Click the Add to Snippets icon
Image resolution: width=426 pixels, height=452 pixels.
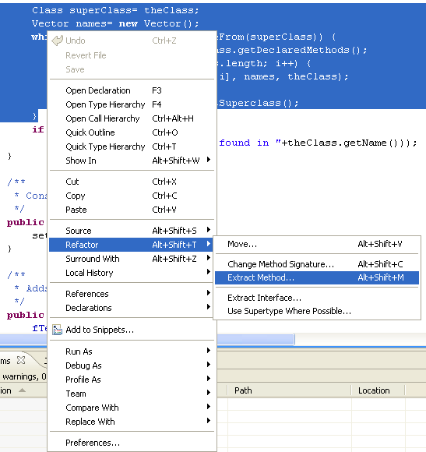57,330
